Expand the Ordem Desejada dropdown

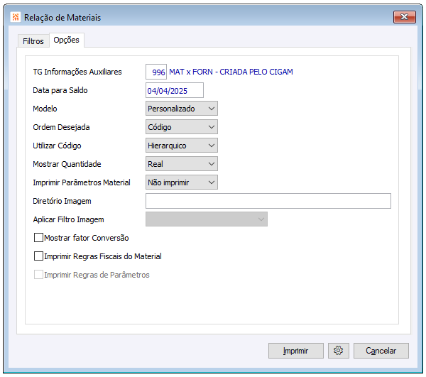tap(182, 127)
